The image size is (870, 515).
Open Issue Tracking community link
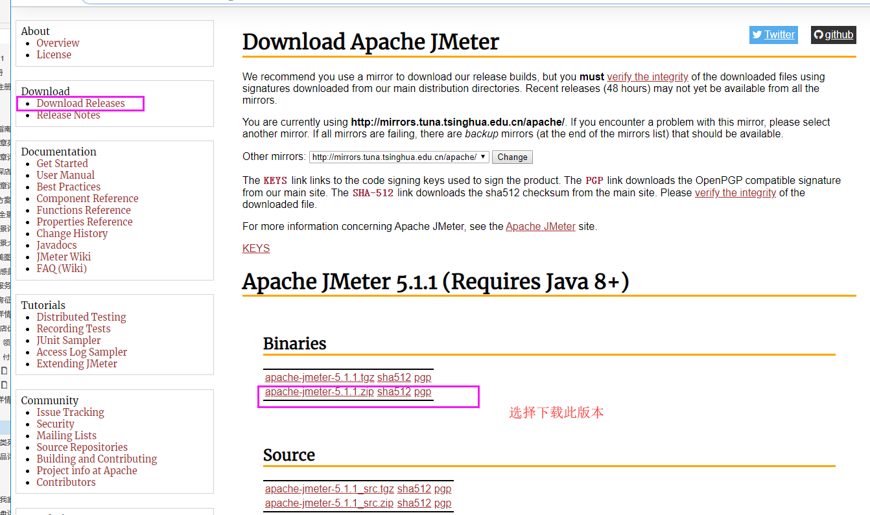70,412
